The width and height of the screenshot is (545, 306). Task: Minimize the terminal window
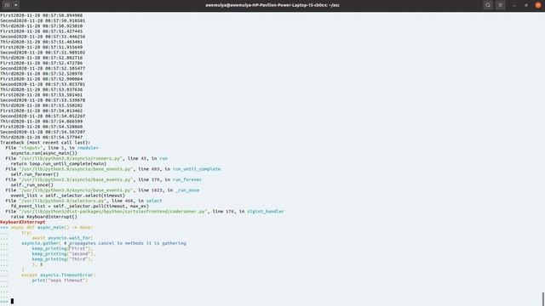[514, 5]
